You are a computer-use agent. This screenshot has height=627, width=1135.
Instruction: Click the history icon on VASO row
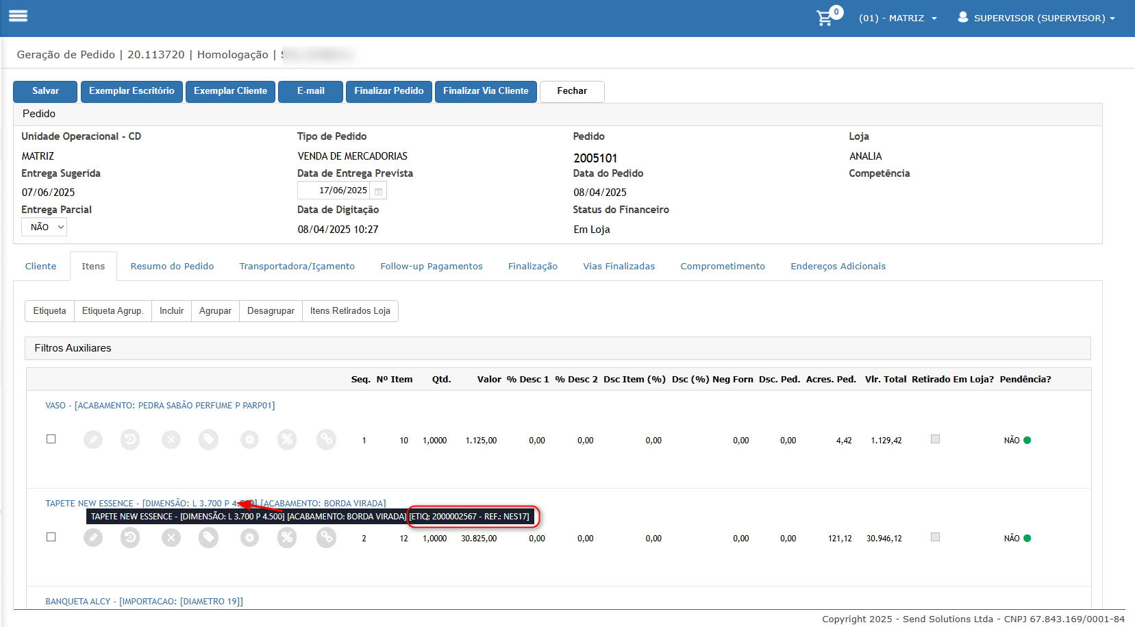tap(130, 439)
